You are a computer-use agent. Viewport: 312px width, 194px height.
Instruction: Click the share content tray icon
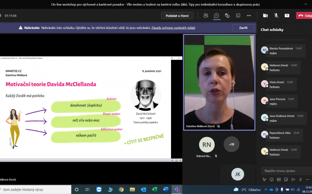(287, 16)
